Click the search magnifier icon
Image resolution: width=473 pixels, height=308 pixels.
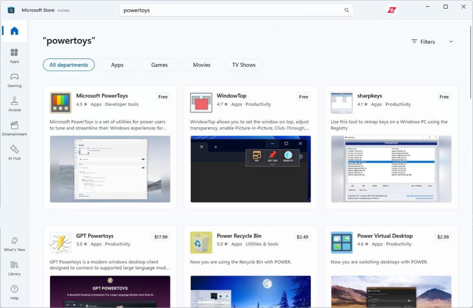(x=346, y=10)
